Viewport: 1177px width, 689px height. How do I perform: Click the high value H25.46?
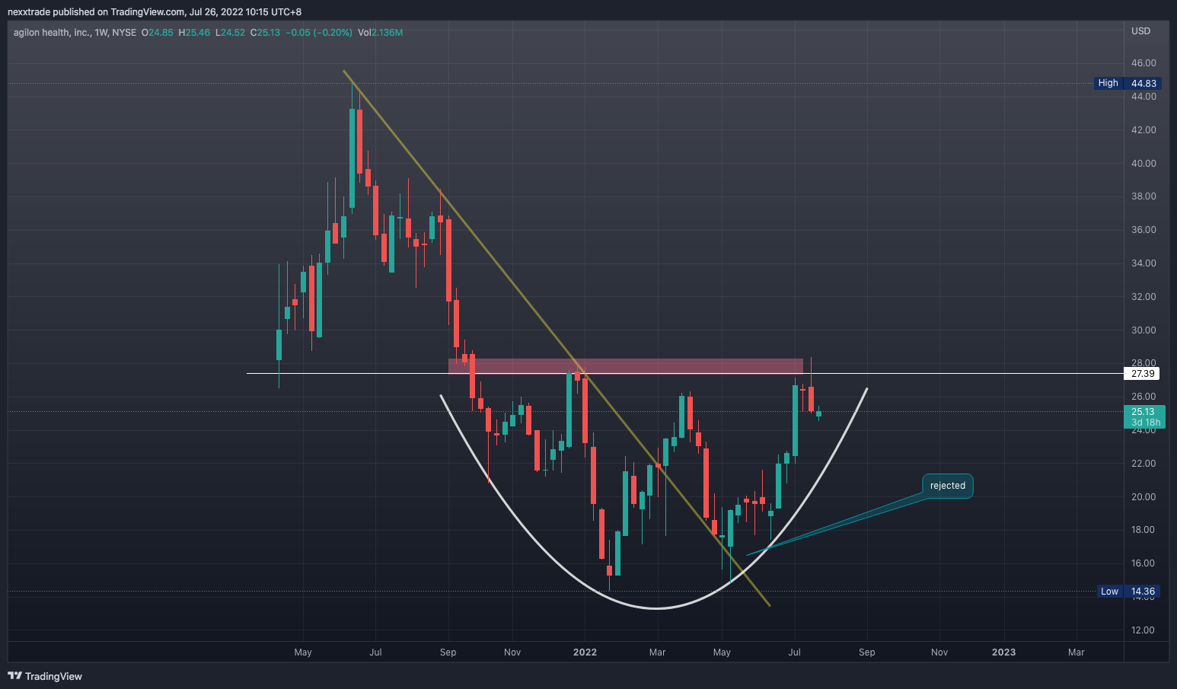194,33
